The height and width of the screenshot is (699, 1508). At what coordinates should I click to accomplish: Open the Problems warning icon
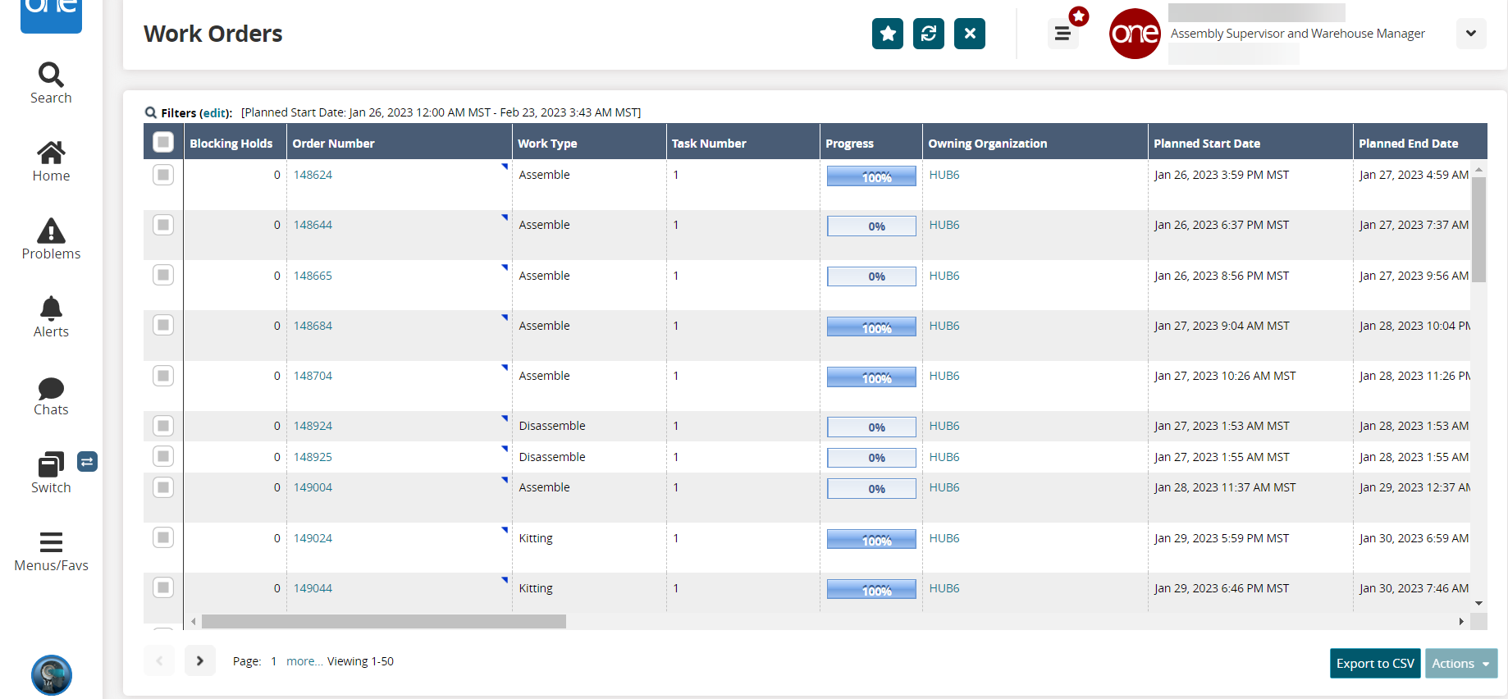point(51,239)
